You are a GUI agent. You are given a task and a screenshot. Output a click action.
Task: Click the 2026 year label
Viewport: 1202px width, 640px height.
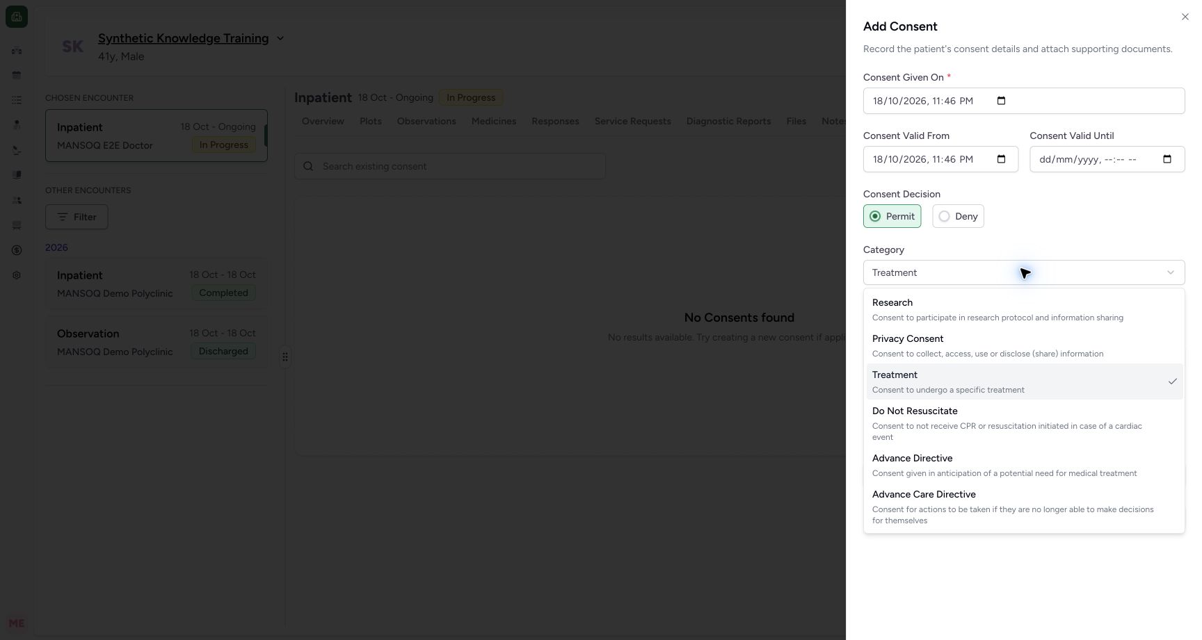click(56, 247)
